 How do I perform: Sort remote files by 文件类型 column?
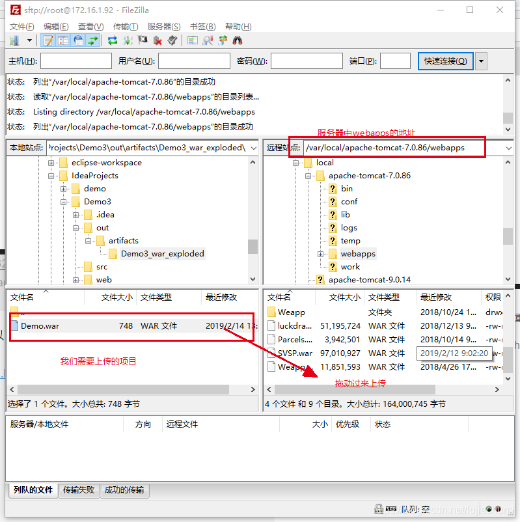(390, 297)
